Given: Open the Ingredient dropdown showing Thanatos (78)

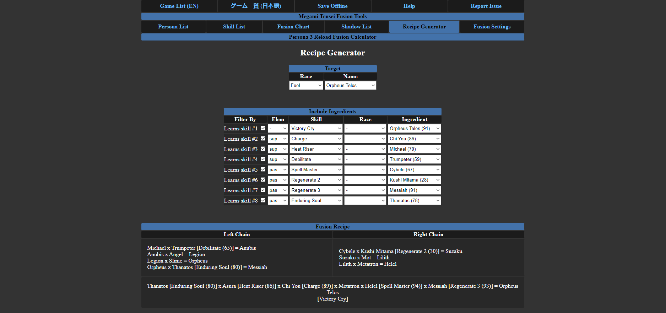Looking at the screenshot, I should [415, 201].
